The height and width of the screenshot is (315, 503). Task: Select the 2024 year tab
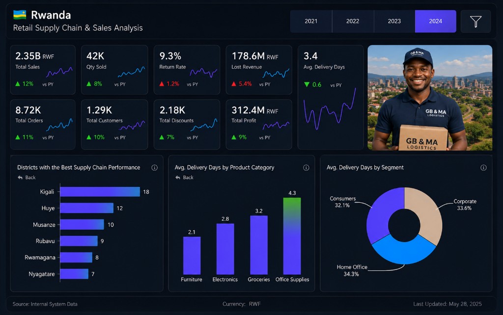pyautogui.click(x=436, y=21)
